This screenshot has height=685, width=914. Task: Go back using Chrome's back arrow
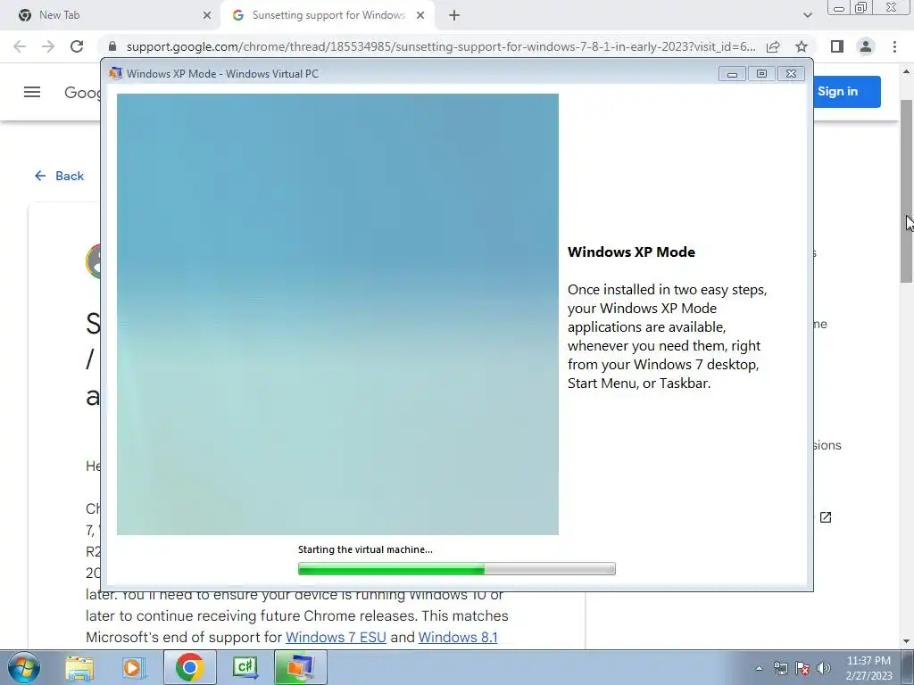click(x=20, y=46)
